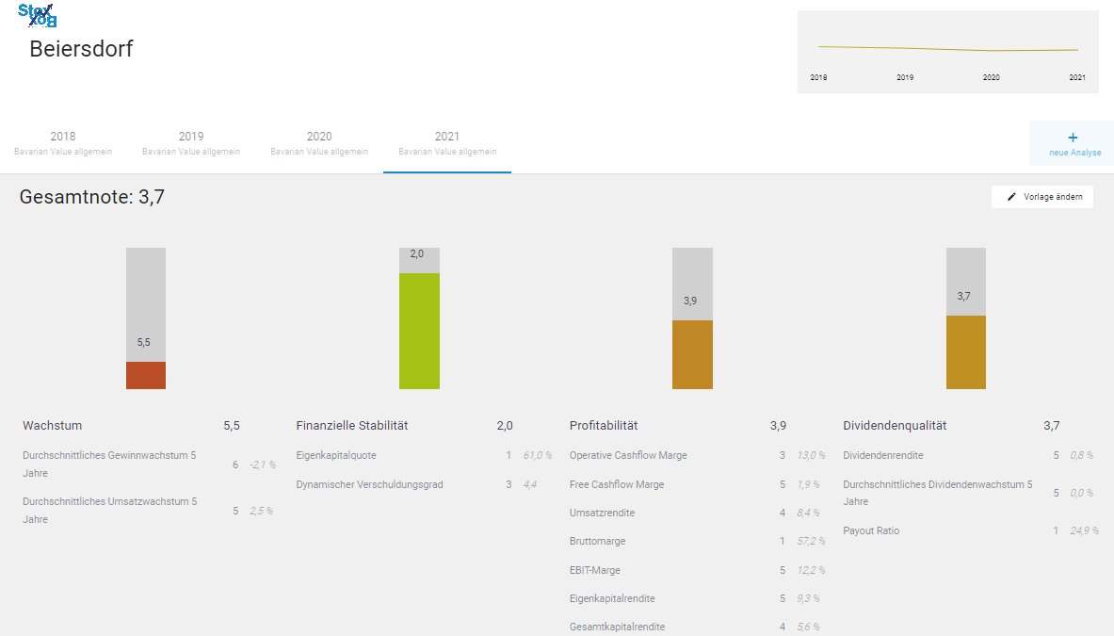Click the pencil icon in Vorlage ändern
This screenshot has width=1114, height=636.
point(1011,197)
